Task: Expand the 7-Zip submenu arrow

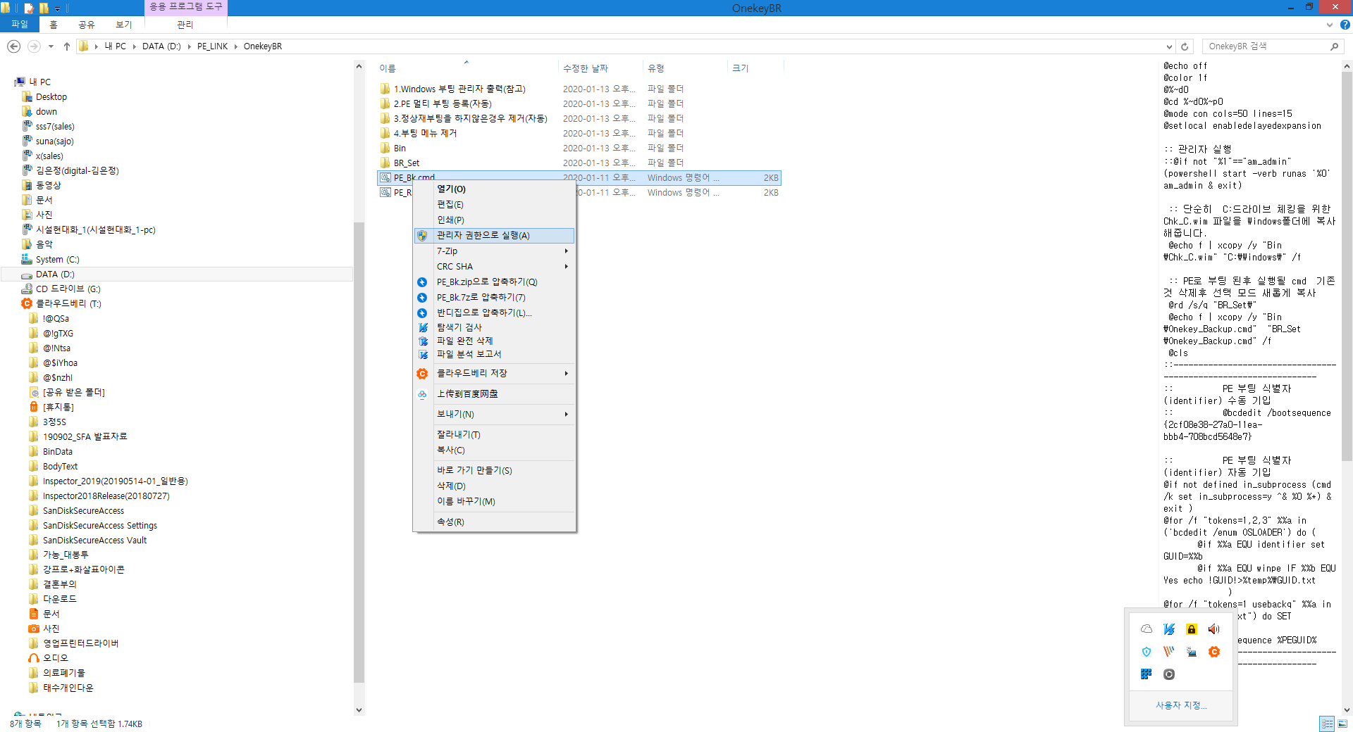Action: point(567,251)
